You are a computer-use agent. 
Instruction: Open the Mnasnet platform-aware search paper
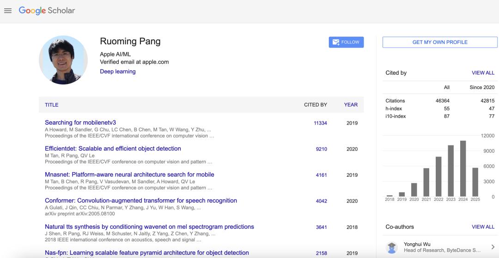(129, 175)
